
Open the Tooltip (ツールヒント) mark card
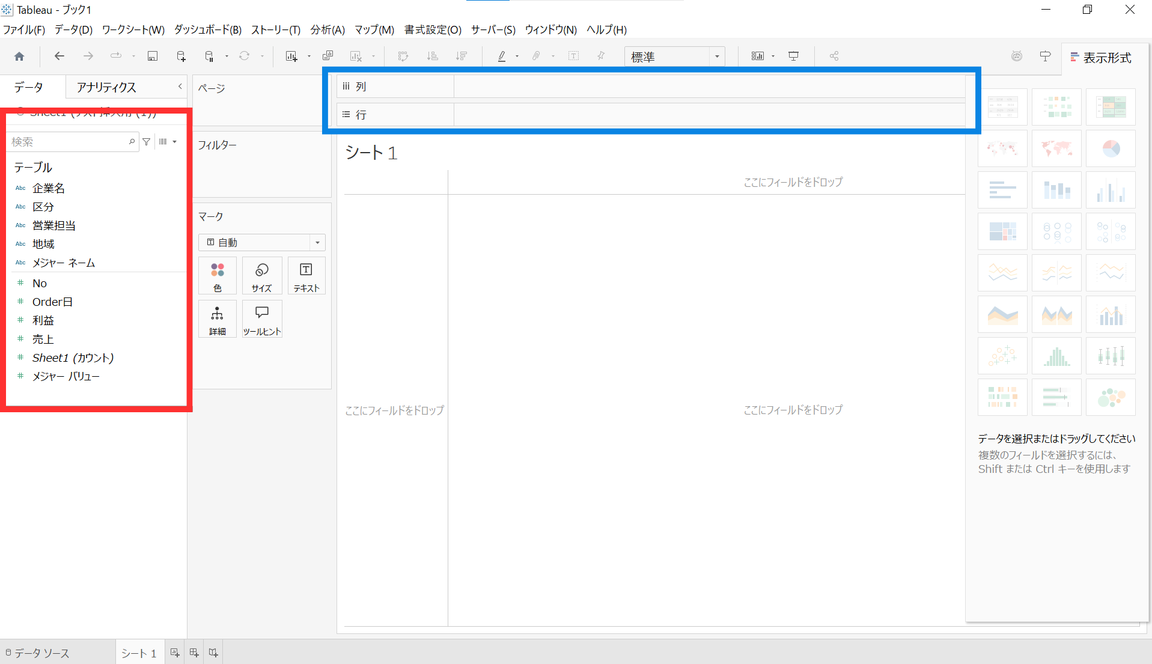262,319
